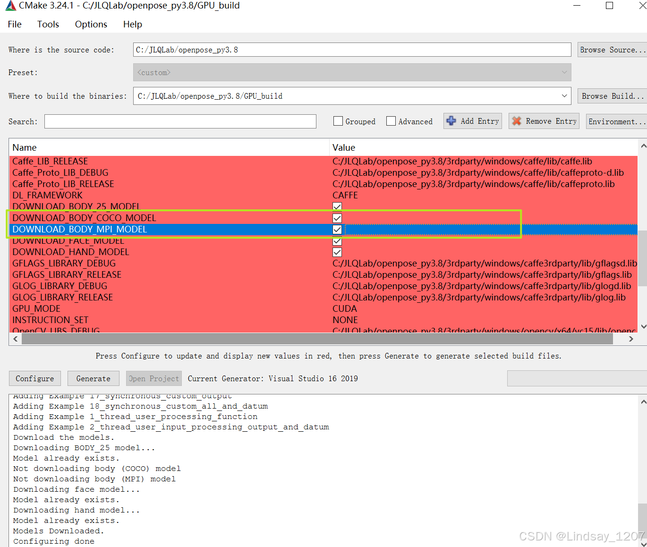Image resolution: width=647 pixels, height=547 pixels.
Task: Click the output log scroll-up arrow
Action: click(x=643, y=402)
